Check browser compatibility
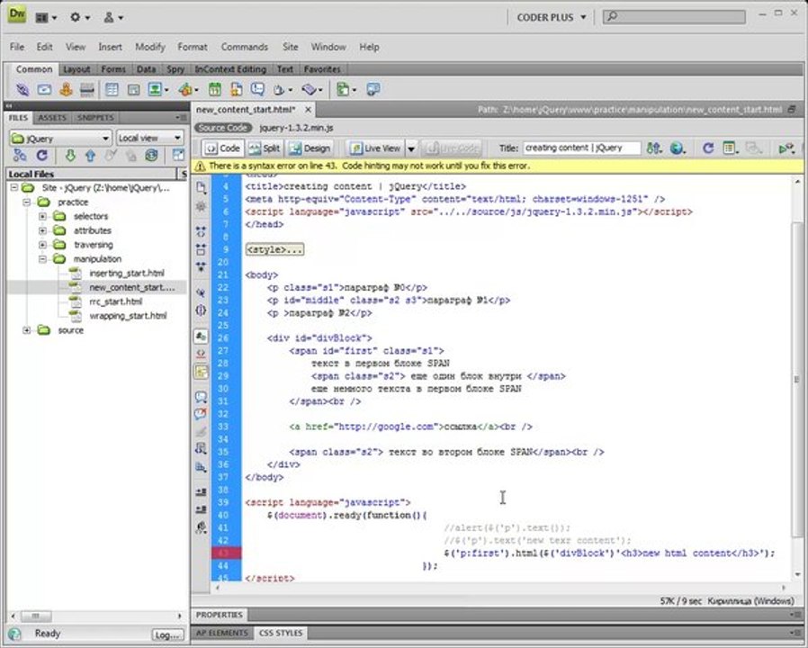 click(x=786, y=148)
